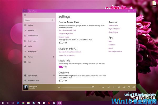
Task: Click the settings gear next to Bogdan Popa
Action: (54, 75)
